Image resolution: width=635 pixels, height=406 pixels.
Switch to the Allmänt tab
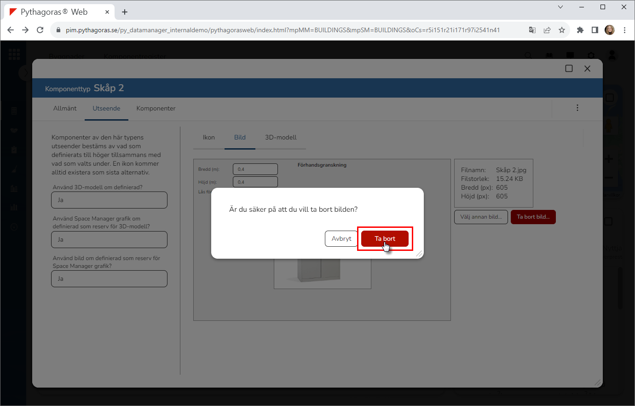(x=65, y=109)
